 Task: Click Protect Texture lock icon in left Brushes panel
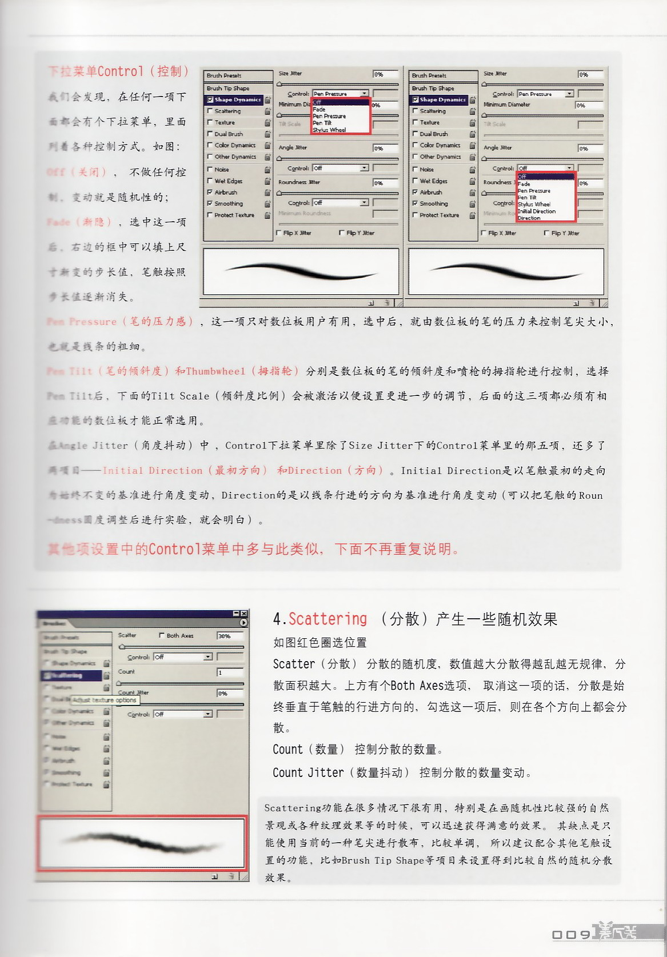(267, 215)
